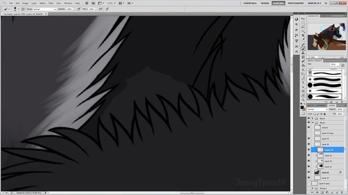The width and height of the screenshot is (348, 195).
Task: Click the brush Size field in Brush Presets
Action: click(334, 64)
